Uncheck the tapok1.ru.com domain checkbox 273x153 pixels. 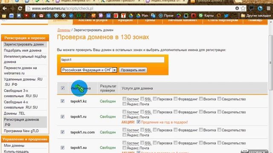tap(63, 132)
